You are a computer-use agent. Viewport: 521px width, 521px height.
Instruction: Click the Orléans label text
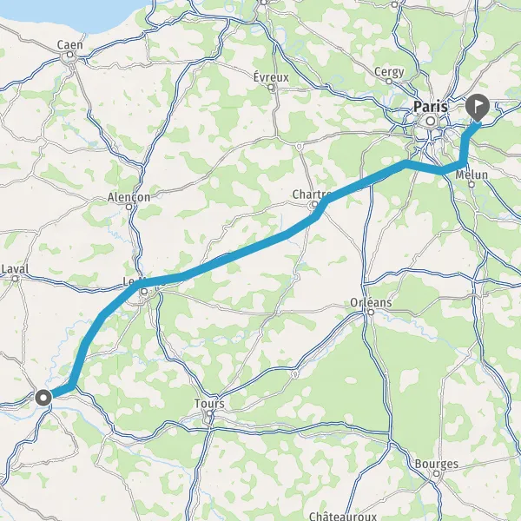point(371,302)
